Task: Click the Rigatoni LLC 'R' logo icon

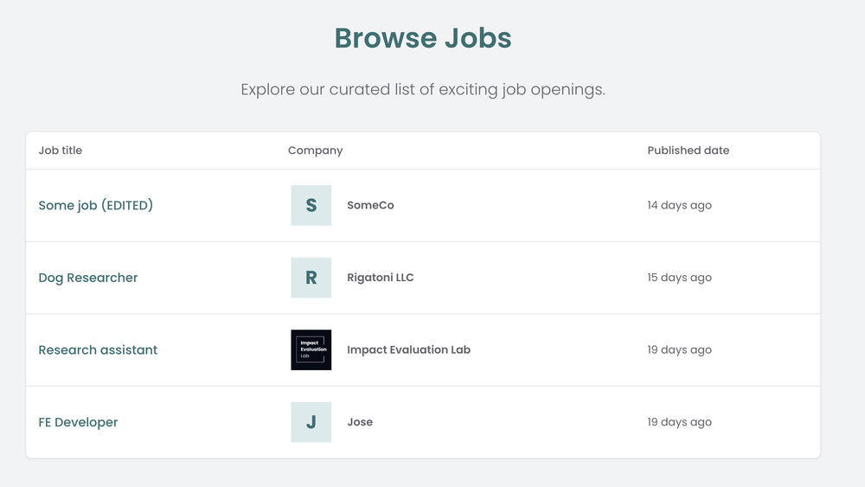Action: pos(311,278)
